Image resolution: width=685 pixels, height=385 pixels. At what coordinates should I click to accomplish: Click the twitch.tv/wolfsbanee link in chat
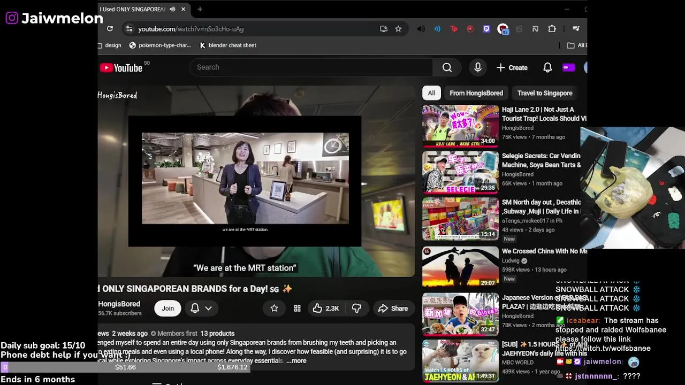click(603, 349)
